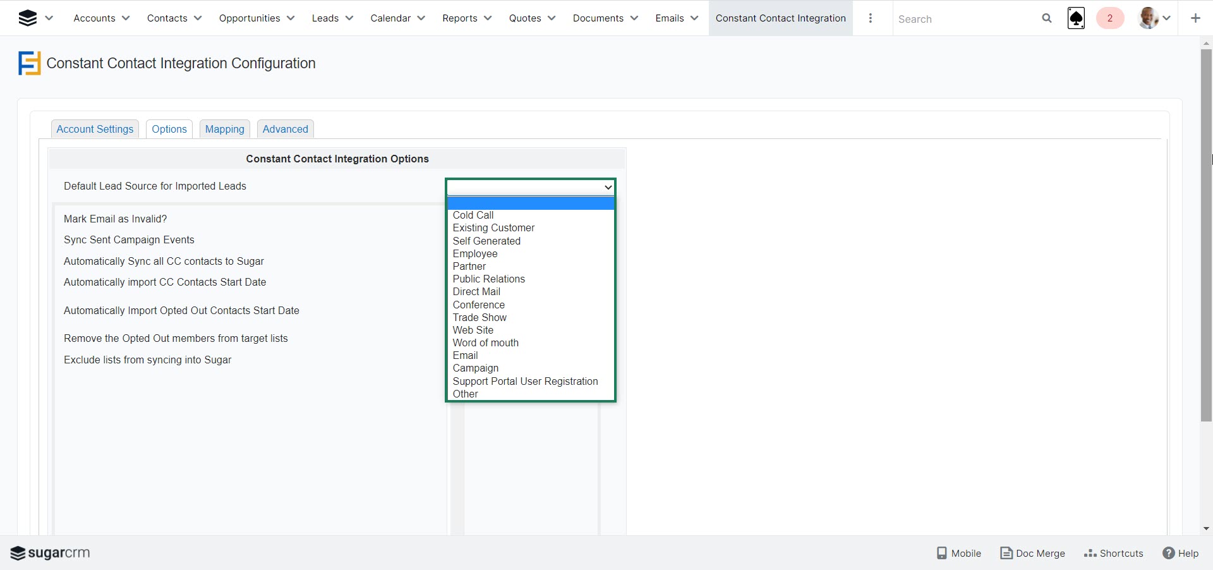Click the SugarCRM footer logo
1213x570 pixels.
[x=51, y=553]
